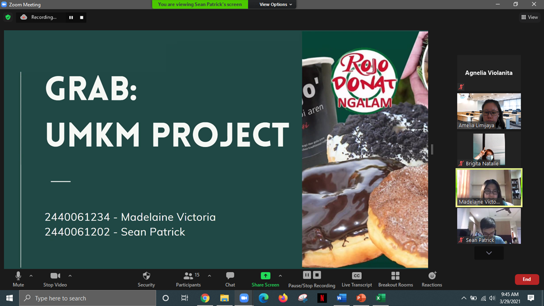Viewport: 544px width, 306px height.
Task: Open the View layout menu
Action: [x=529, y=17]
